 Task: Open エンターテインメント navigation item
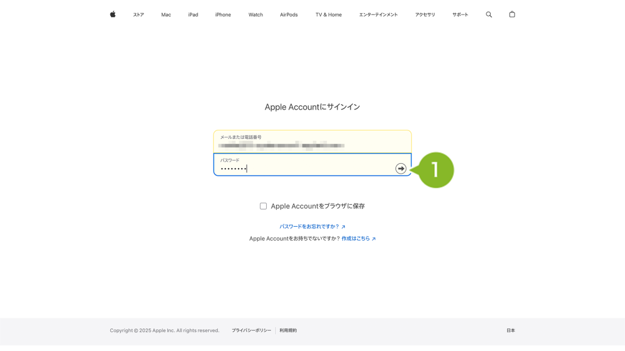pos(378,15)
